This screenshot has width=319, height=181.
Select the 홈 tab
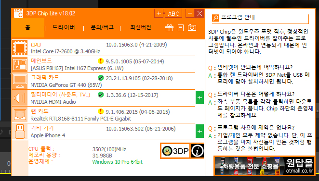coord(28,27)
